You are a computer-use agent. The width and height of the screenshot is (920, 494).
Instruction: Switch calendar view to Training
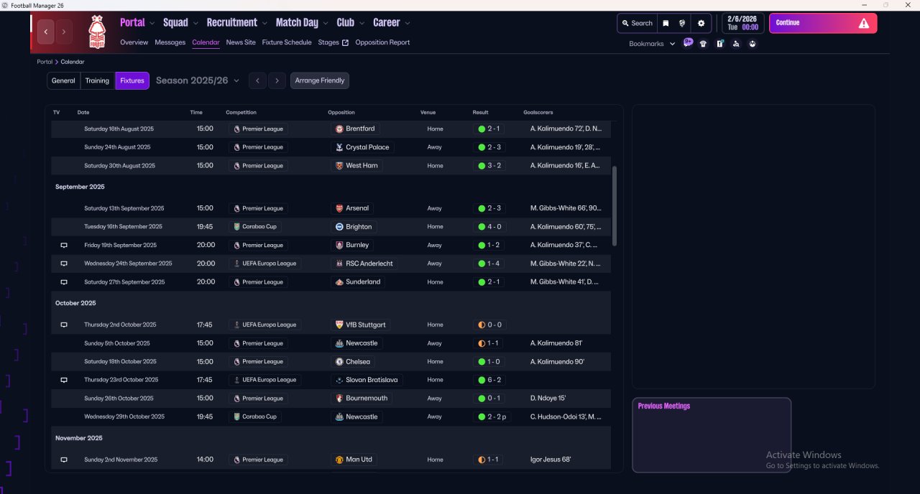(x=97, y=80)
